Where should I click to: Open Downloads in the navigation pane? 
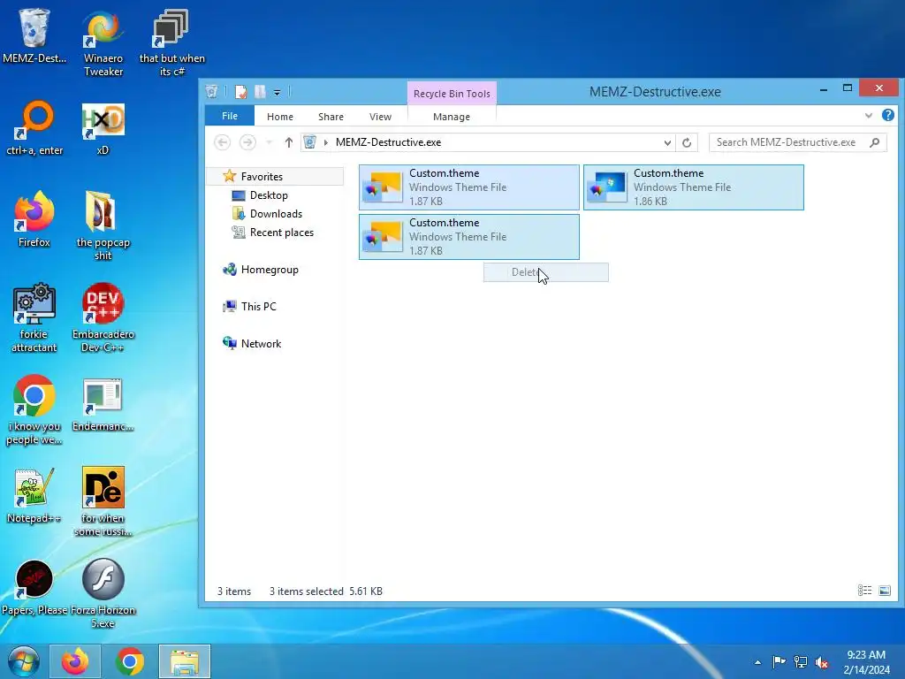276,214
